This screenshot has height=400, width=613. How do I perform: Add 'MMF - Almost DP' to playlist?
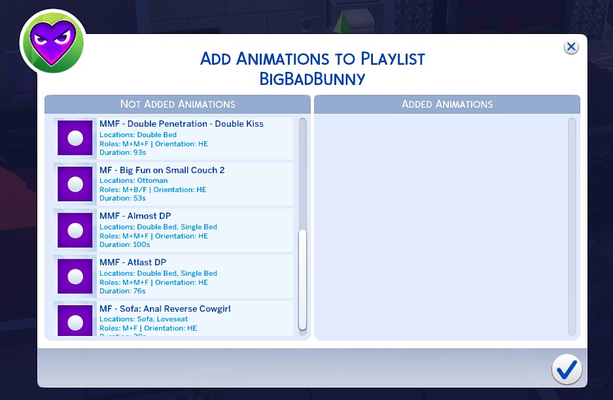click(173, 230)
